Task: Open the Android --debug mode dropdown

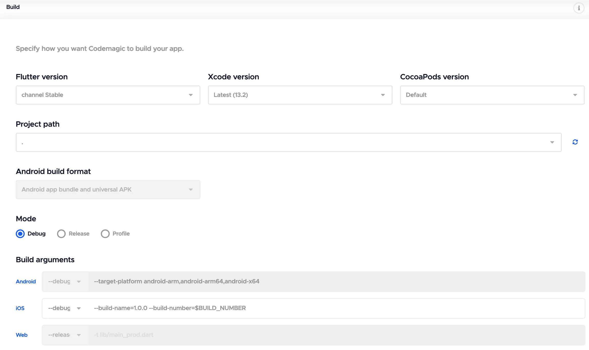Action: point(65,281)
